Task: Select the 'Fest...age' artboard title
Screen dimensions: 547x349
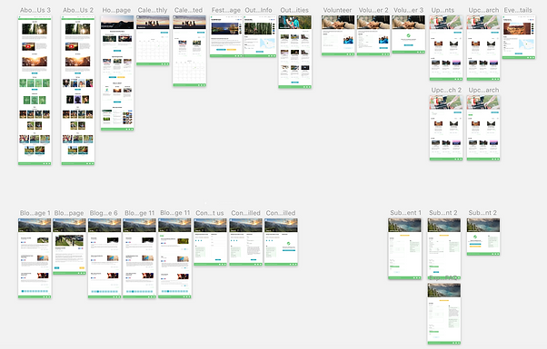Action: [x=225, y=10]
